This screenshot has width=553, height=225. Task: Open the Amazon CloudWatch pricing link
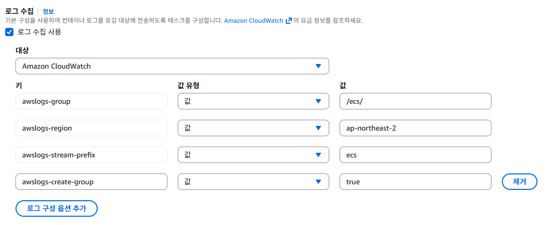[253, 21]
